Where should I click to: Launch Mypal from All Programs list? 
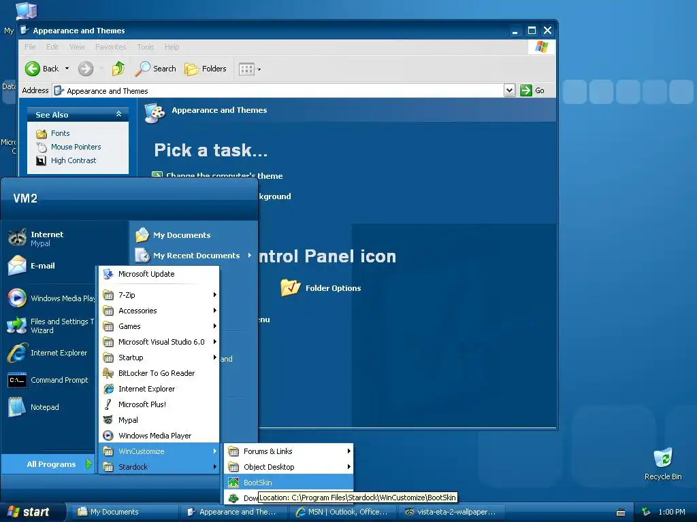[x=159, y=420]
